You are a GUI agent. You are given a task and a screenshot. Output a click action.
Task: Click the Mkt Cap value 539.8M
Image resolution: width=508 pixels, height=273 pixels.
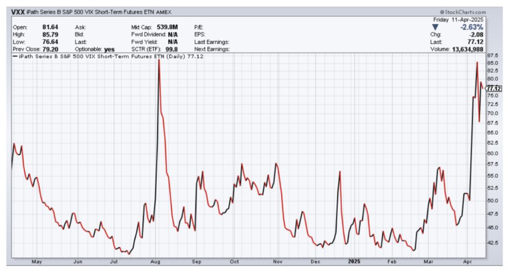(167, 27)
